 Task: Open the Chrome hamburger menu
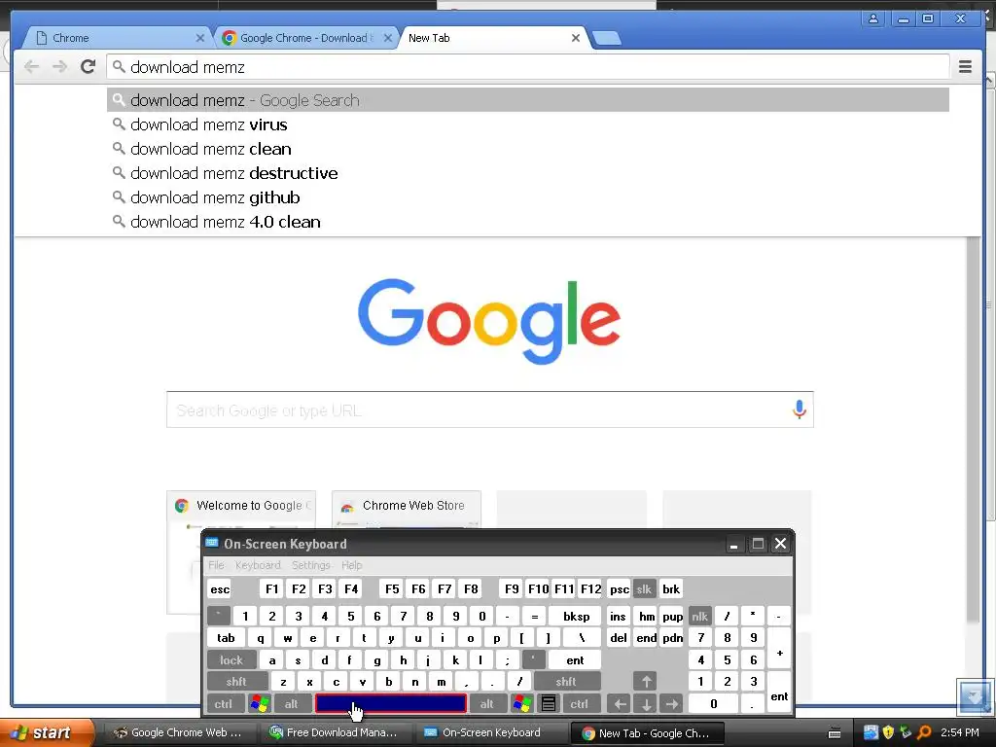(x=965, y=67)
